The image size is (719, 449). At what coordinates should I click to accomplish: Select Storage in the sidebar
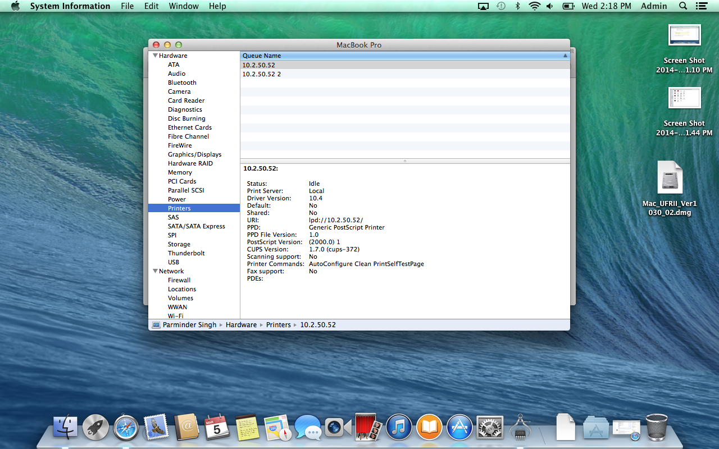click(179, 244)
